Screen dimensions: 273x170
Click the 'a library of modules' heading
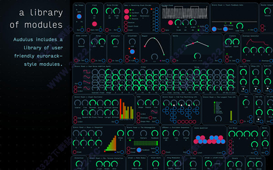36,19
